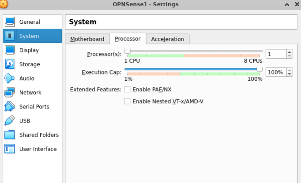Click the USB plug icon
The image size is (301, 183).
click(10, 121)
